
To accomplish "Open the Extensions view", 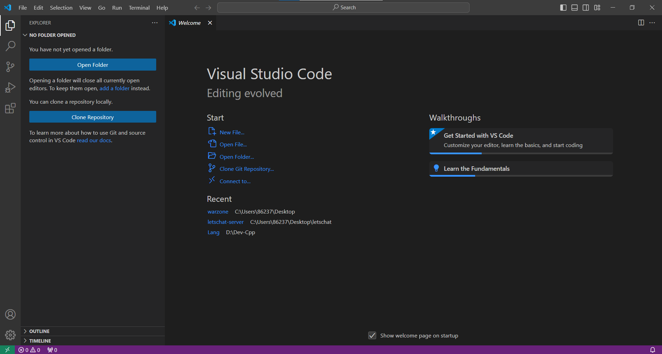I will (10, 108).
